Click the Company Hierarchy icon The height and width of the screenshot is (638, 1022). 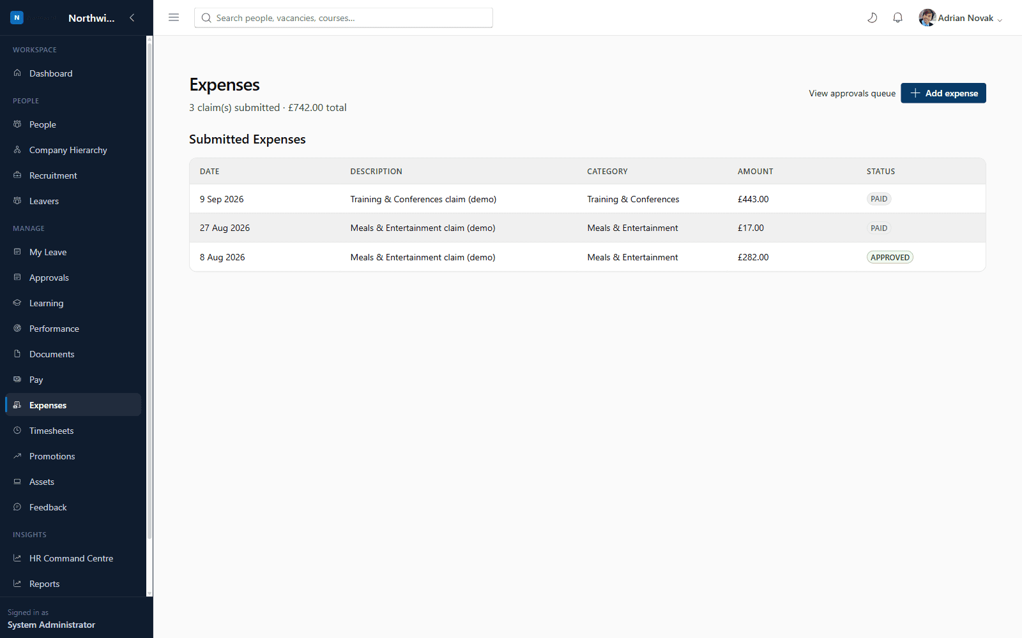pos(17,150)
